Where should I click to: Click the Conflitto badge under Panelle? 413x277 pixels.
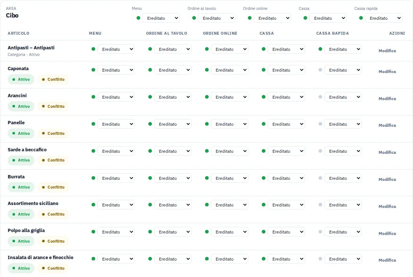pos(53,133)
